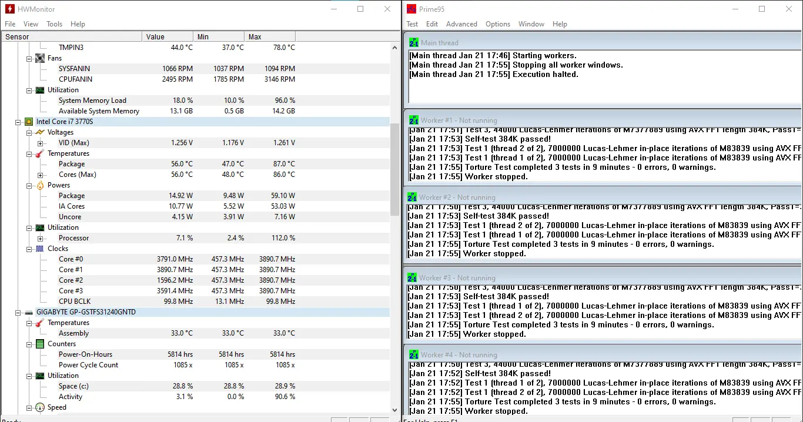Select the CPUFANIN row
This screenshot has height=422, width=803.
pyautogui.click(x=195, y=79)
